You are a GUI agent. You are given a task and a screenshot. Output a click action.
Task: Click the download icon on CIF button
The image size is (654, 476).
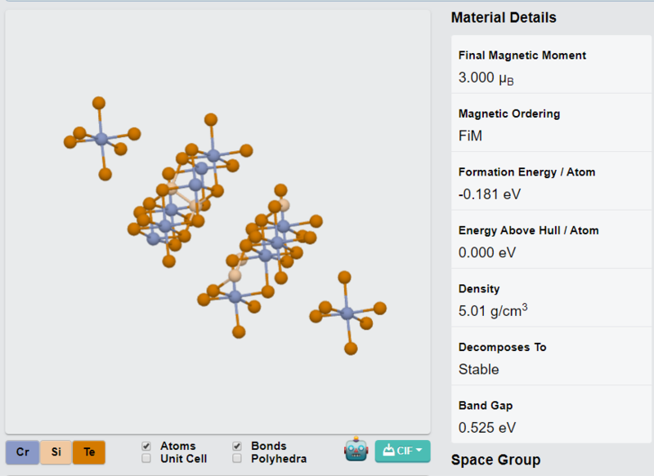pyautogui.click(x=388, y=450)
